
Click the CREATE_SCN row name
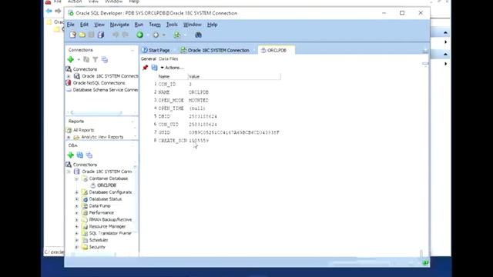173,140
